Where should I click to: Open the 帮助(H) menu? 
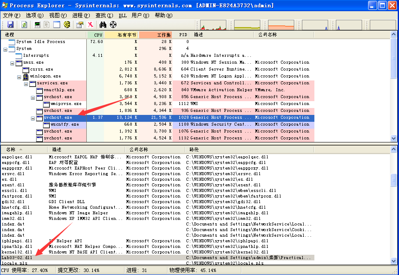point(164,15)
